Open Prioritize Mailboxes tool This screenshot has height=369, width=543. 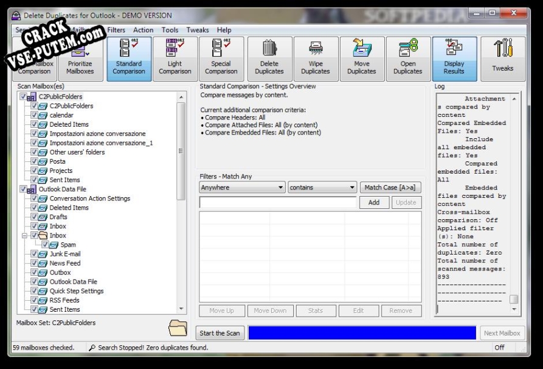[80, 59]
